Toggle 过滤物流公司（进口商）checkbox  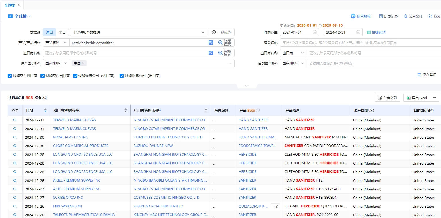(75, 76)
